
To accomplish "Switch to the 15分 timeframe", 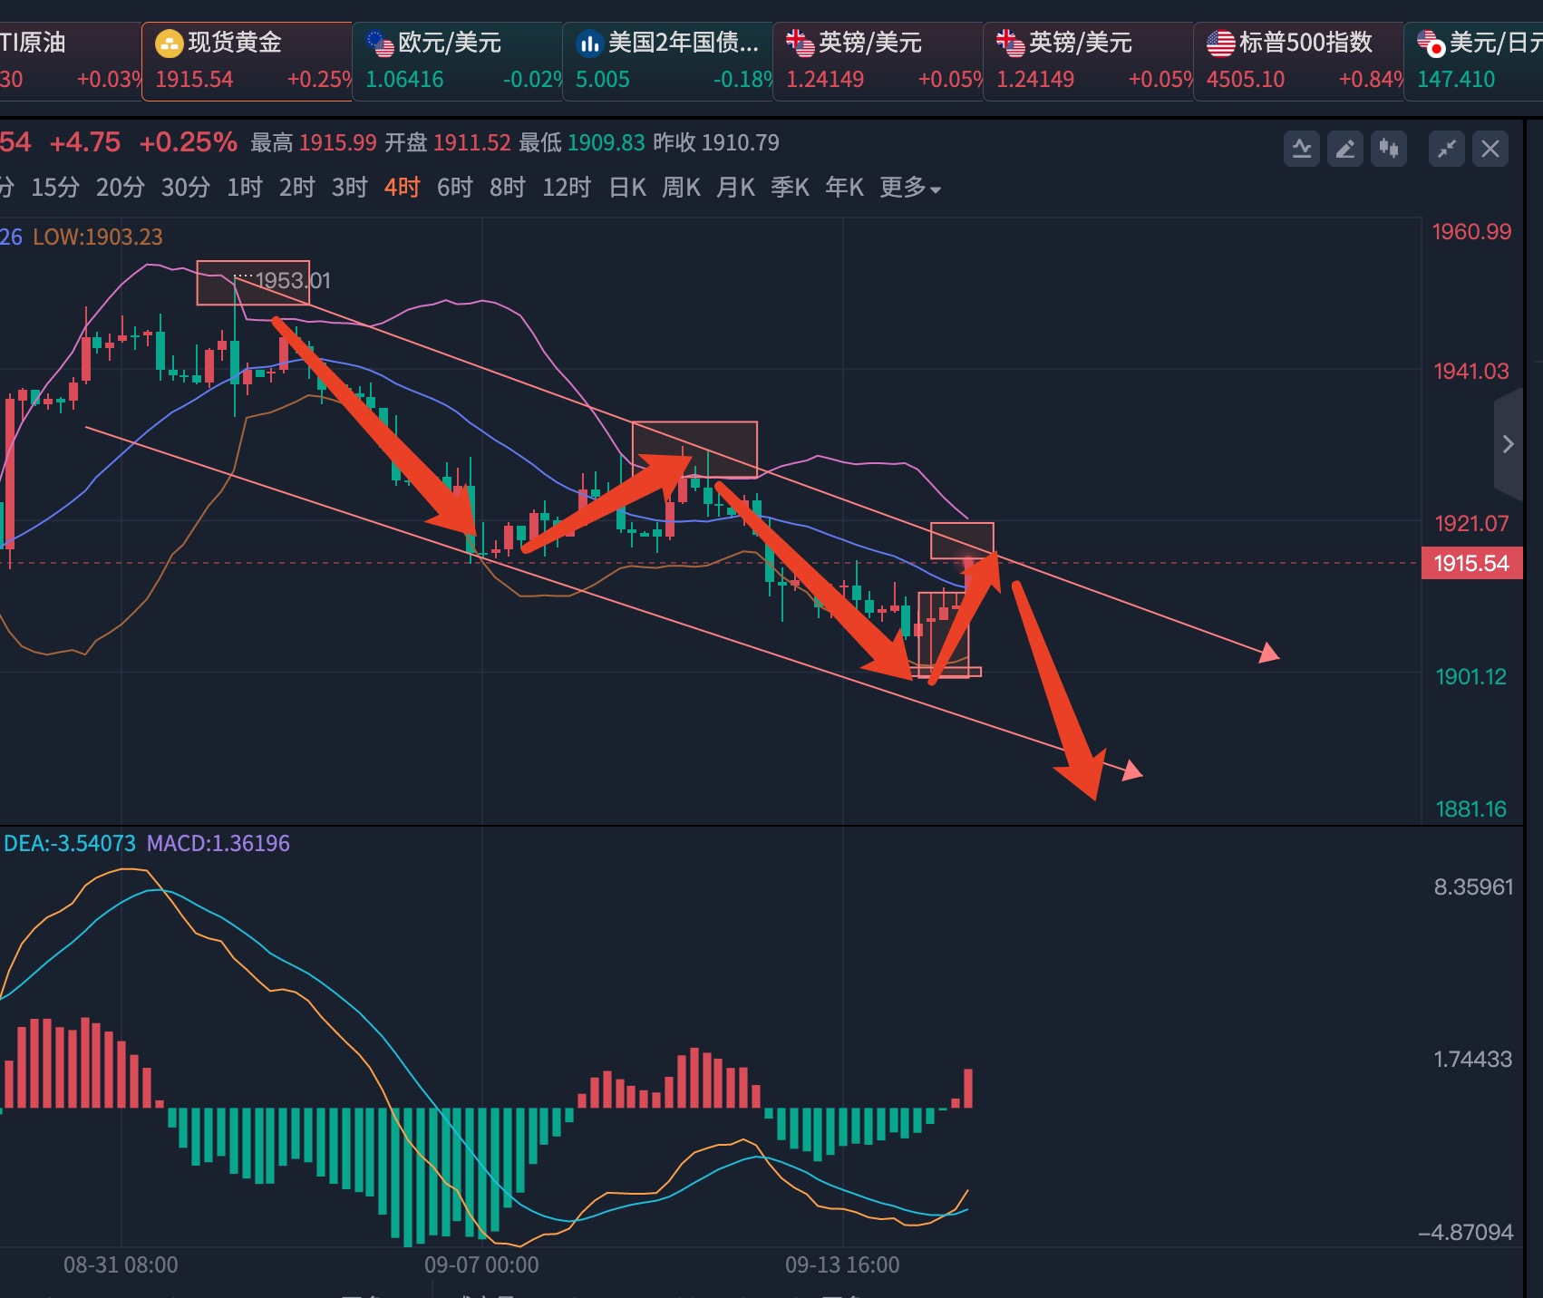I will click(55, 188).
